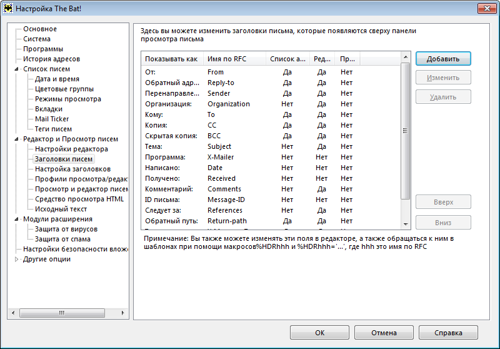Click The Bat! icon in title bar
The image size is (500, 349).
point(8,8)
